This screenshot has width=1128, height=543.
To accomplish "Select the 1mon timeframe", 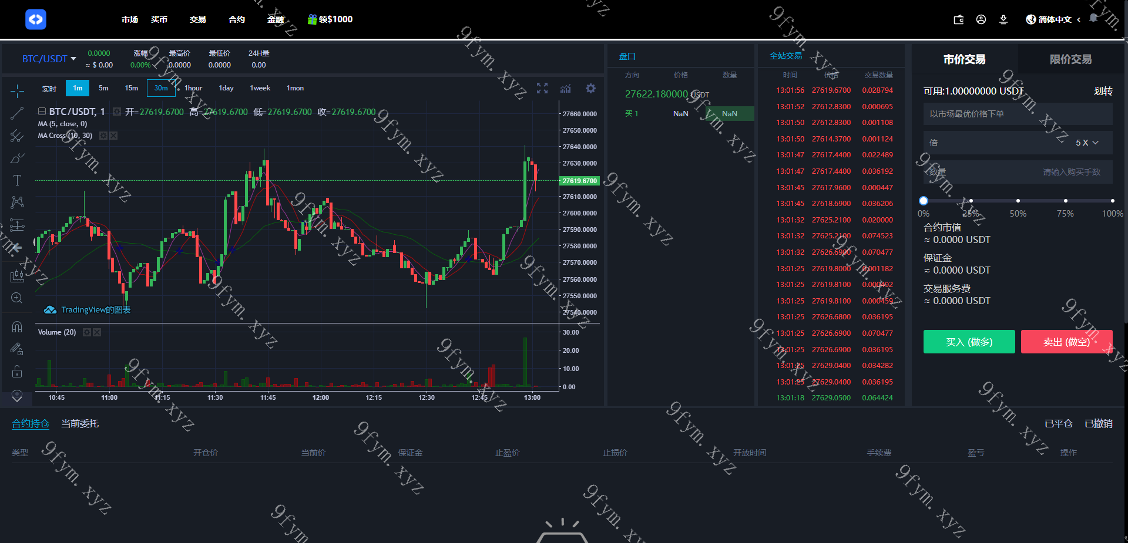I will click(295, 88).
